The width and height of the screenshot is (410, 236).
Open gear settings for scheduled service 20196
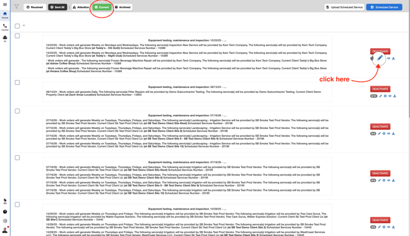coord(384,133)
